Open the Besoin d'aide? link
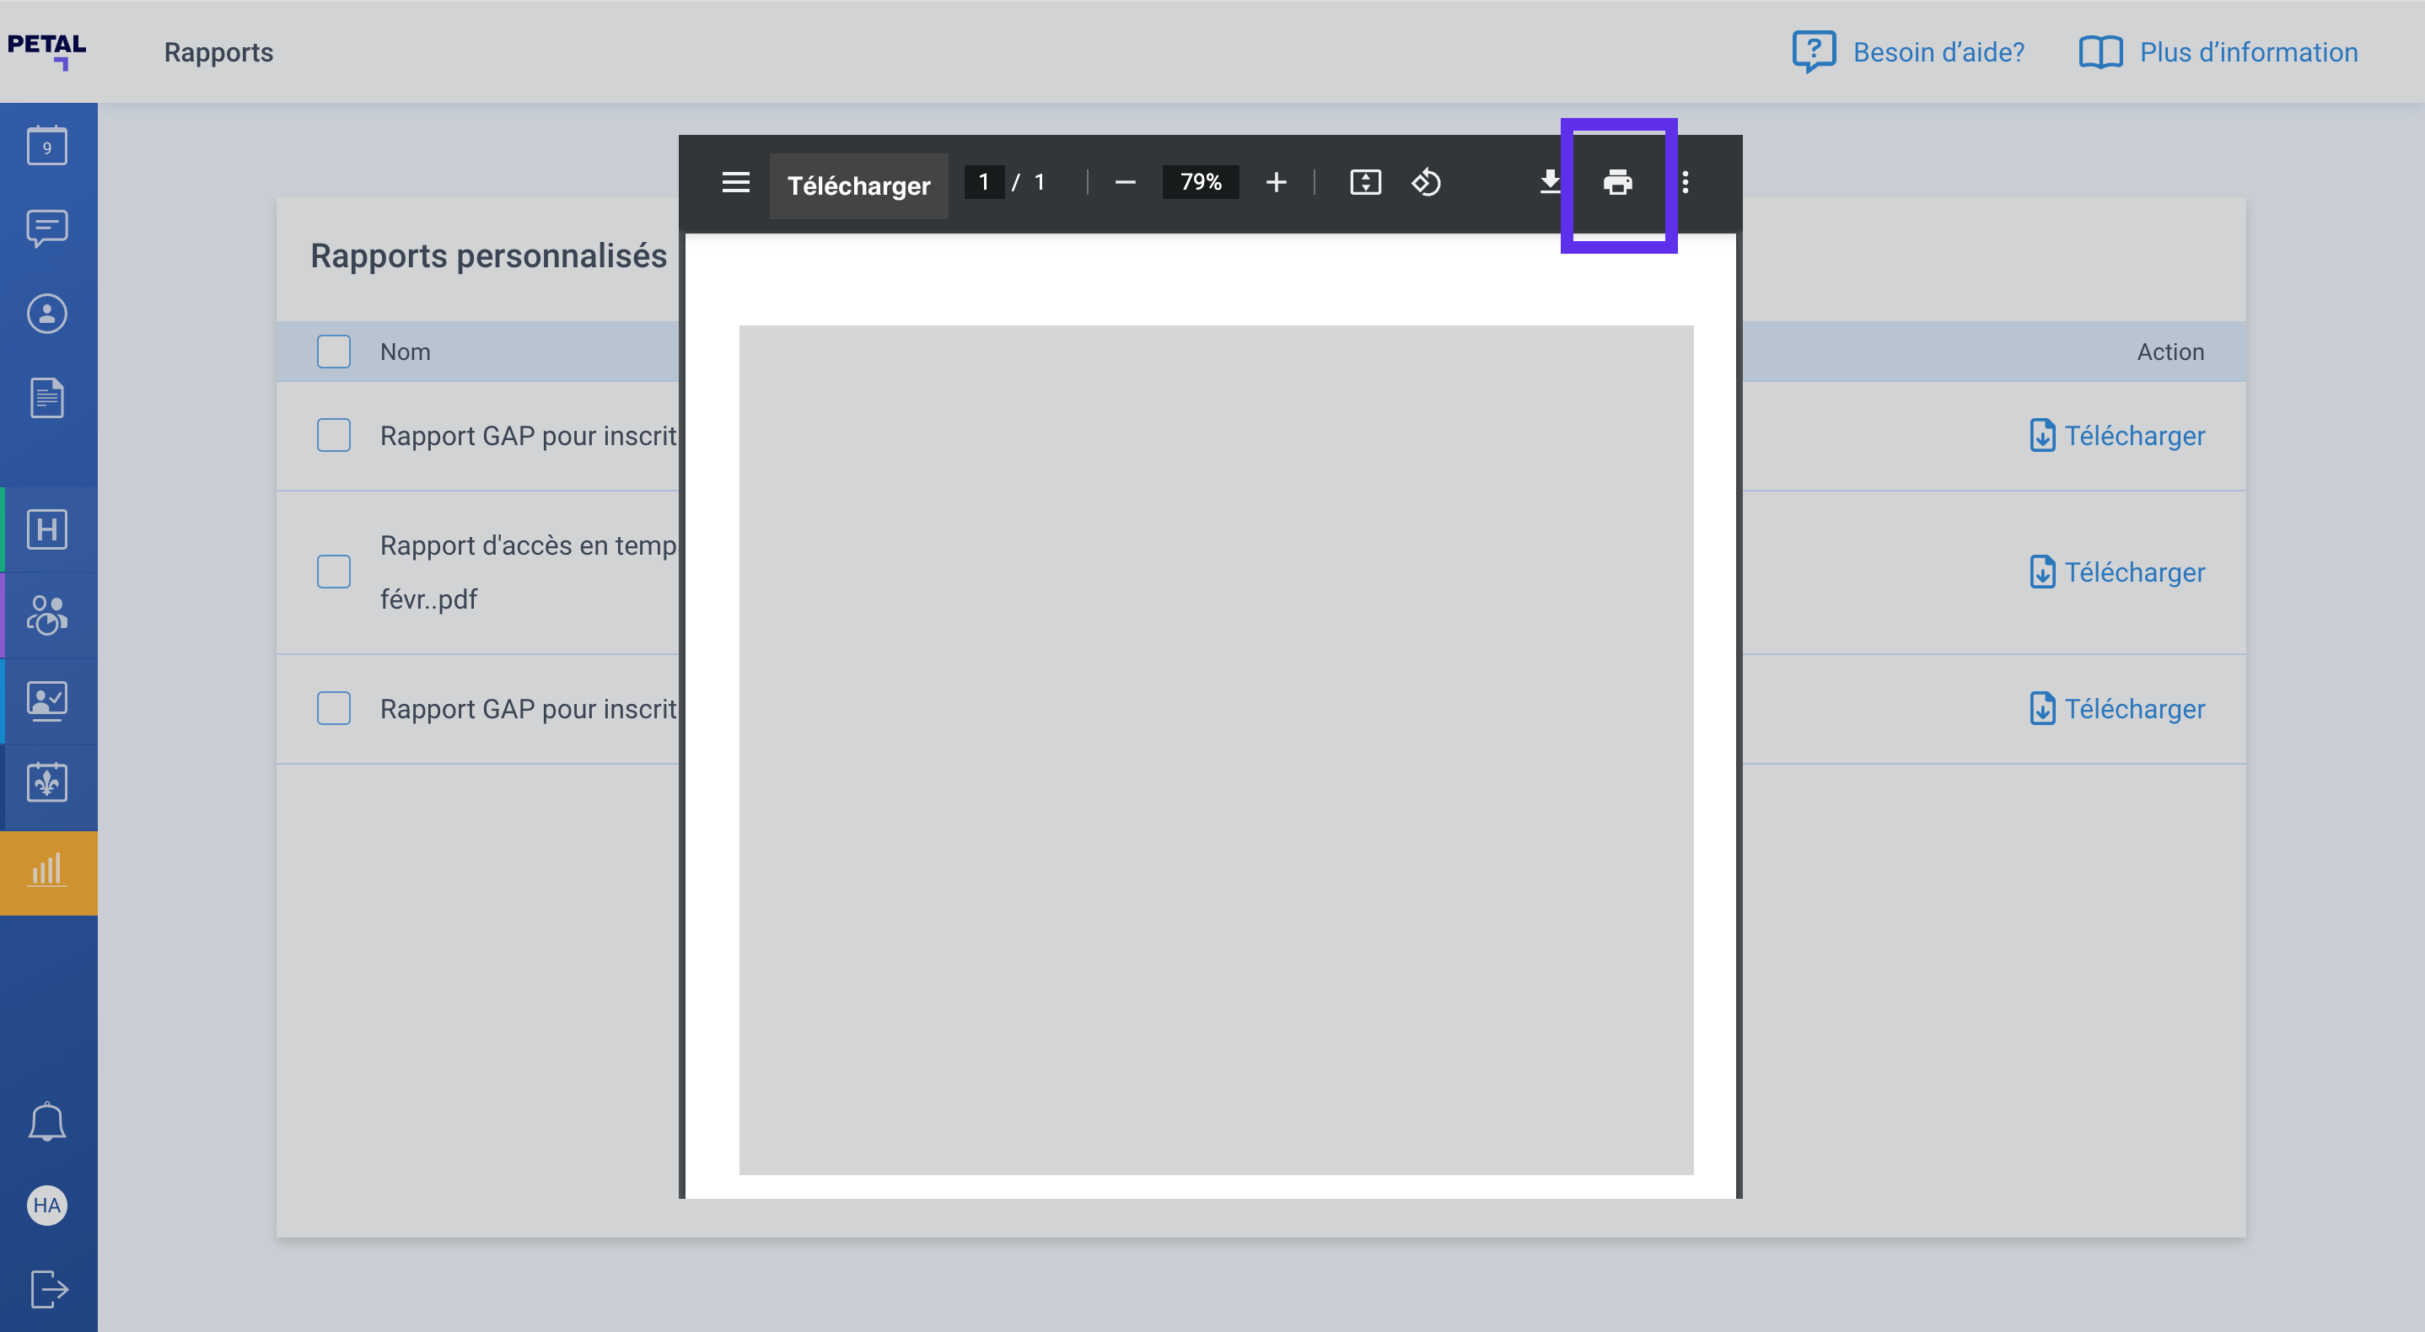 tap(1938, 51)
